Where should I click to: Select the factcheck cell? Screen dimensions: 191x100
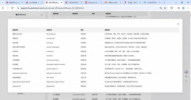[49, 56]
